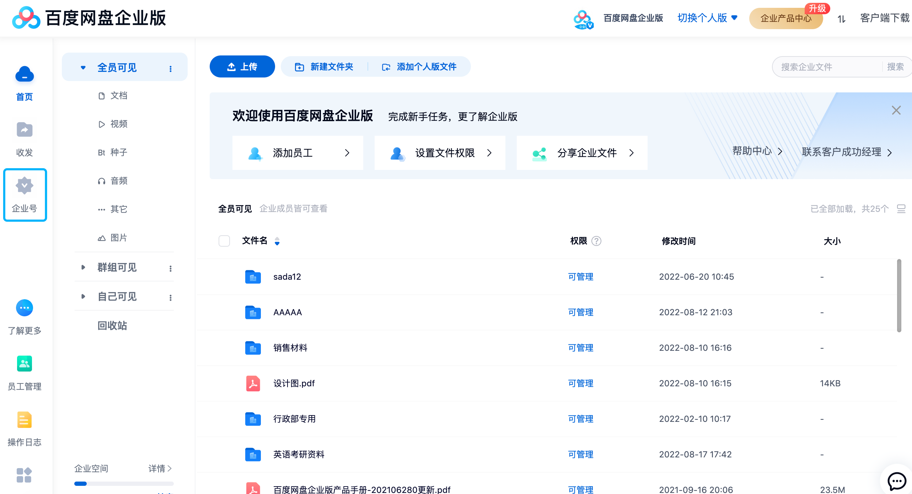Open the 英语考研资料 folder name
912x494 pixels.
coord(299,454)
